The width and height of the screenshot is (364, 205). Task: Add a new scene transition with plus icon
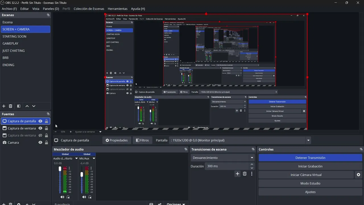coord(237,174)
